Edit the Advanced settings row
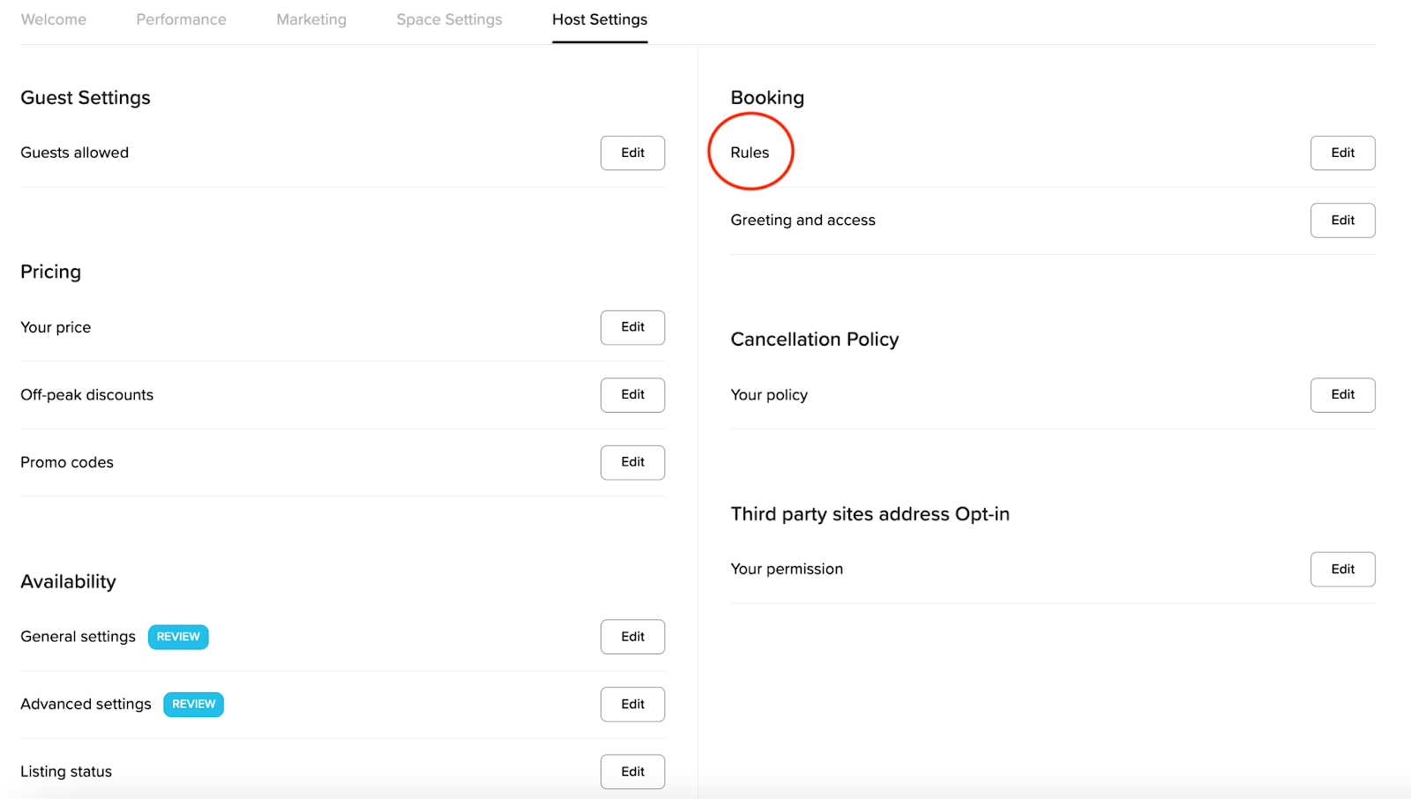 click(632, 705)
